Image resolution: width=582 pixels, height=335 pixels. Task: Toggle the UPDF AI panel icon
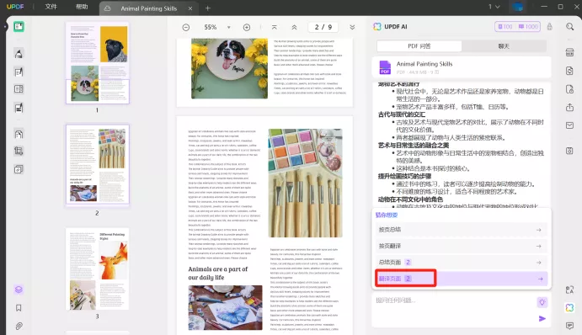tap(569, 307)
